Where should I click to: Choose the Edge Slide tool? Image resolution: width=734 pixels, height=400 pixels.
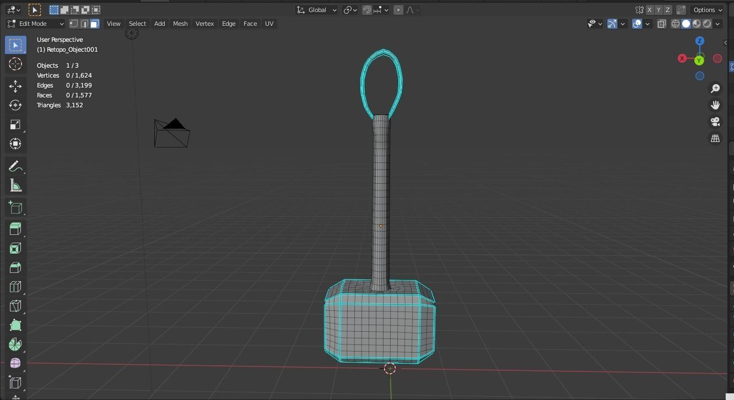pyautogui.click(x=15, y=383)
